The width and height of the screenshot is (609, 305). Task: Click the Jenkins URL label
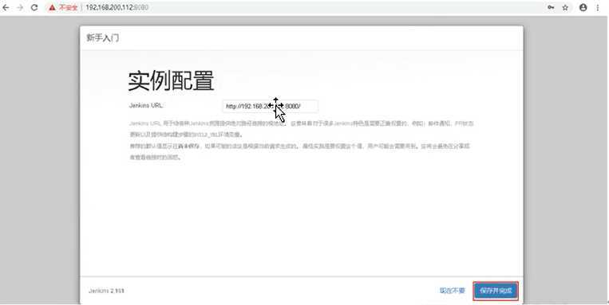[x=146, y=105]
